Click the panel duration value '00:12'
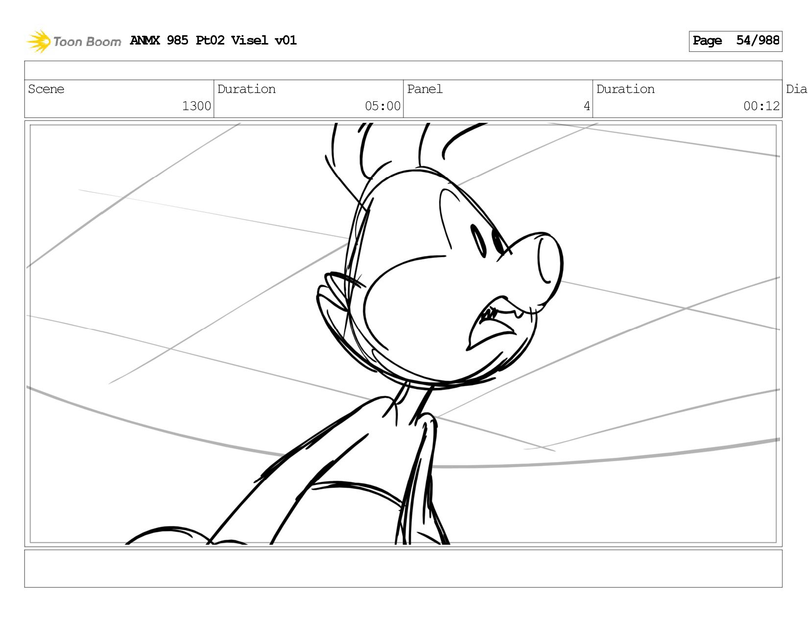808x624 pixels. (x=761, y=106)
